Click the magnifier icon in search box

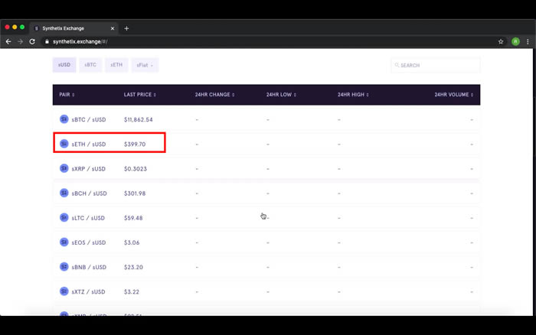click(x=397, y=65)
